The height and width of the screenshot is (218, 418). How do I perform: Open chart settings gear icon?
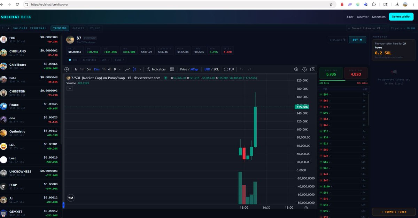click(x=304, y=69)
